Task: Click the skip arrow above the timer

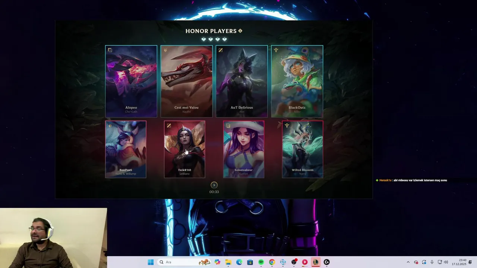Action: 214,185
